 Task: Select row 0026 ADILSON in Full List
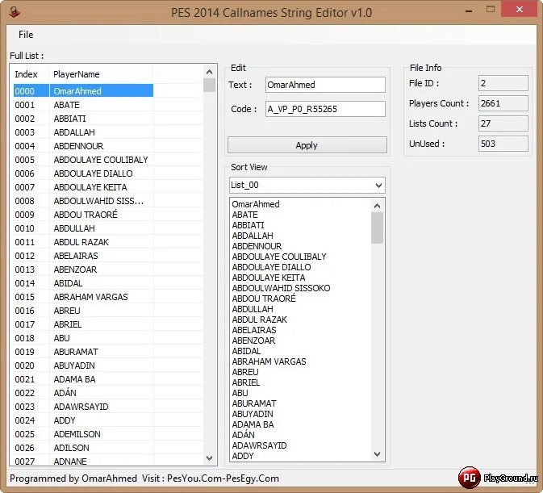(x=83, y=448)
